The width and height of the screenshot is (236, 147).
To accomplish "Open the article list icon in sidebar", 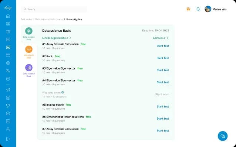I will 8,40.
